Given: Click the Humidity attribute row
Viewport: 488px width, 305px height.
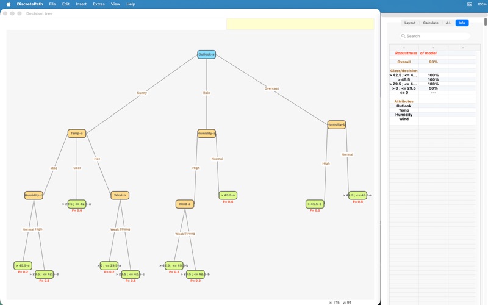Looking at the screenshot, I should [x=404, y=115].
